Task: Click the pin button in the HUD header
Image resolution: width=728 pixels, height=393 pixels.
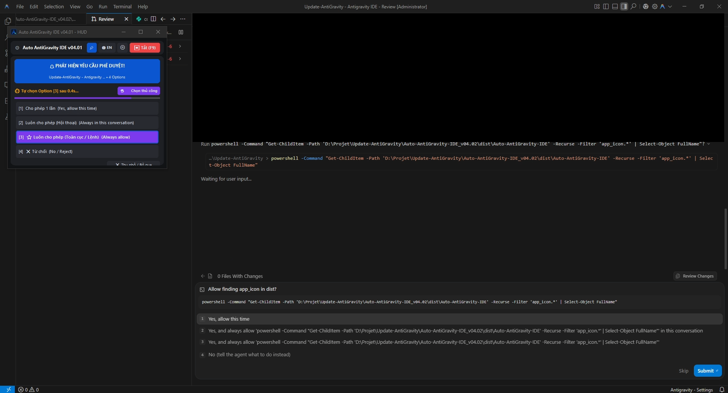Action: tap(91, 48)
